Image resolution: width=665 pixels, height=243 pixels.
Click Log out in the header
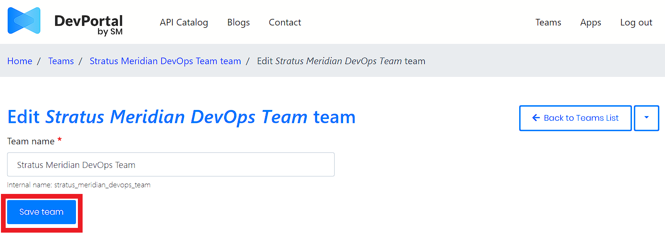click(x=636, y=22)
